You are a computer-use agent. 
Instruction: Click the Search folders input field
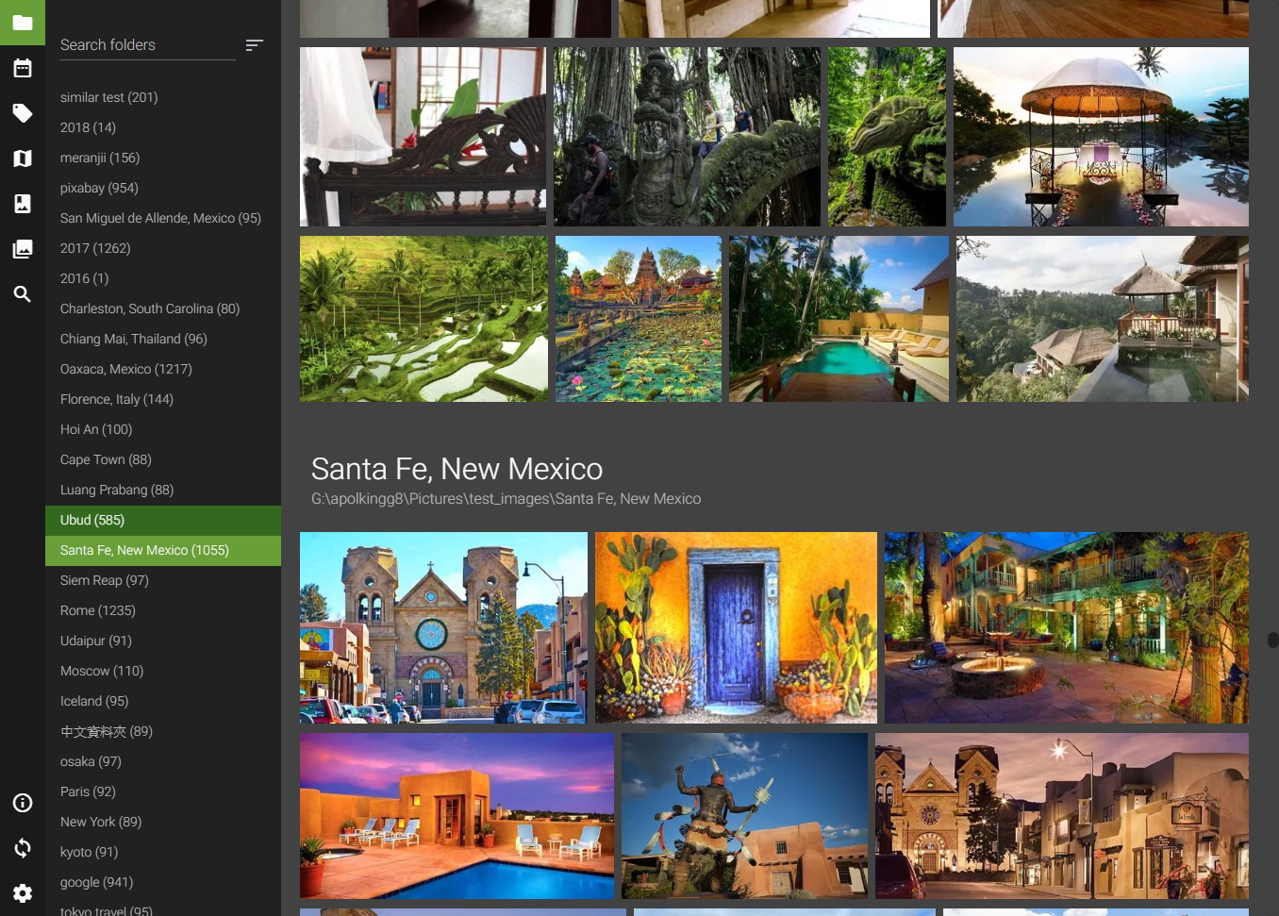click(x=147, y=45)
